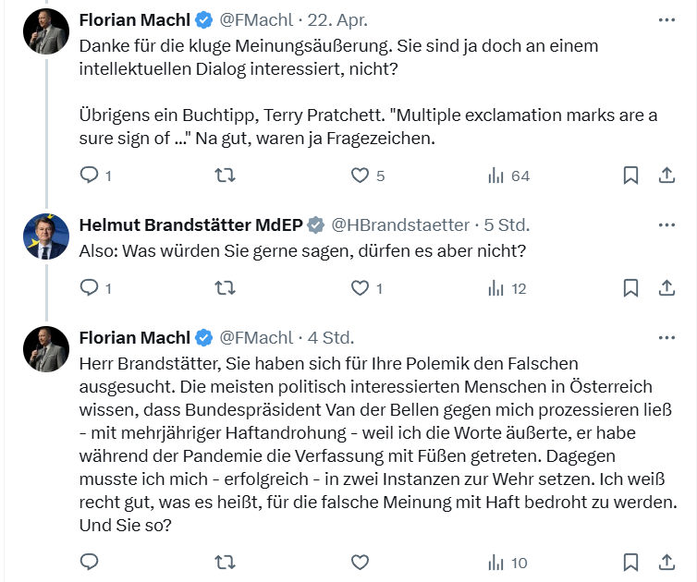The image size is (697, 582).
Task: Like Helmut Brandstätter's tweet
Action: pos(360,288)
